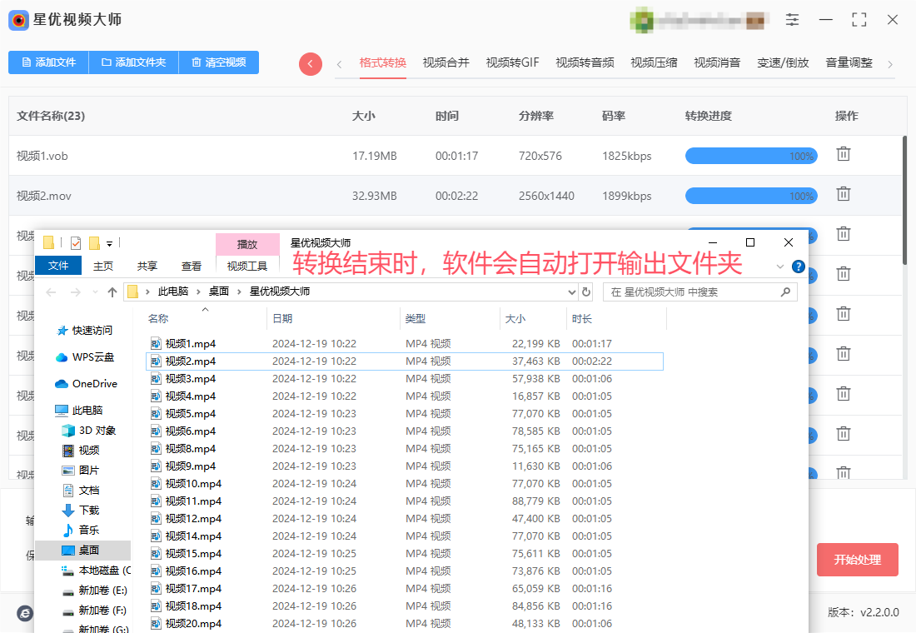This screenshot has height=633, width=916.
Task: Open 新加卷 (F:) in the Explorer sidebar
Action: pyautogui.click(x=95, y=611)
